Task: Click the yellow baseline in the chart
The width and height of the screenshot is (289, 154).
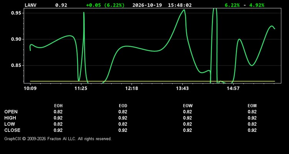Action: [153, 81]
